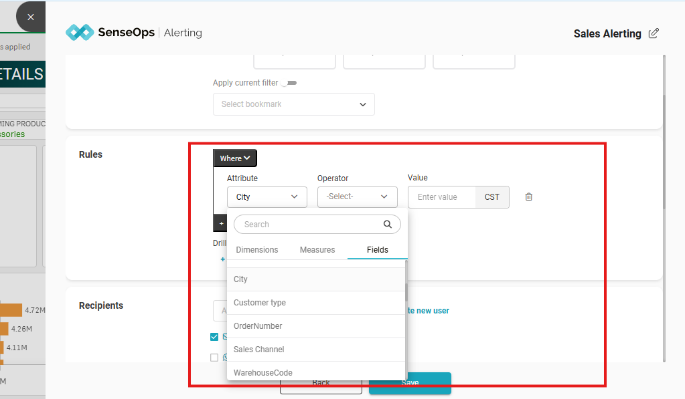This screenshot has height=399, width=685.
Task: Close the alerting panel with the X button
Action: [31, 17]
